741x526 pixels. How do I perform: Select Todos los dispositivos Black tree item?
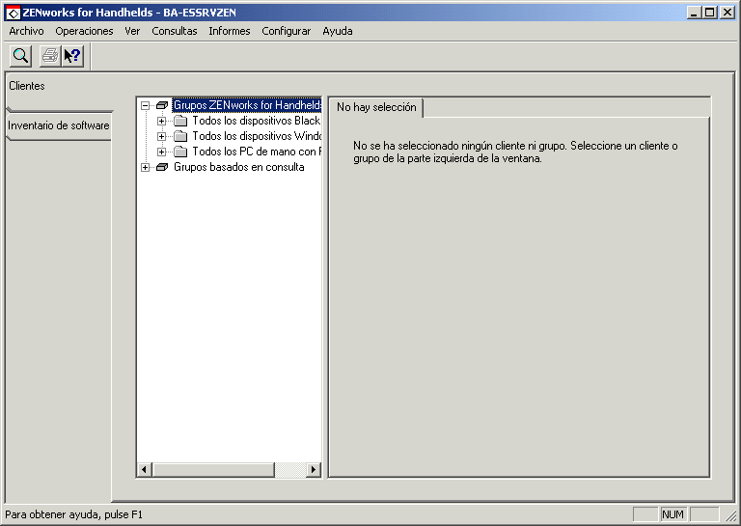(x=256, y=121)
